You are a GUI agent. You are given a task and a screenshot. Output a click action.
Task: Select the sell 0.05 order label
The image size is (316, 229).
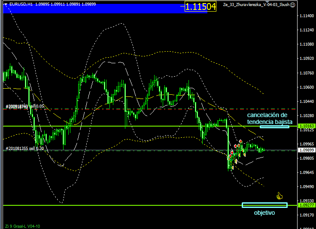pyautogui.click(x=25, y=106)
